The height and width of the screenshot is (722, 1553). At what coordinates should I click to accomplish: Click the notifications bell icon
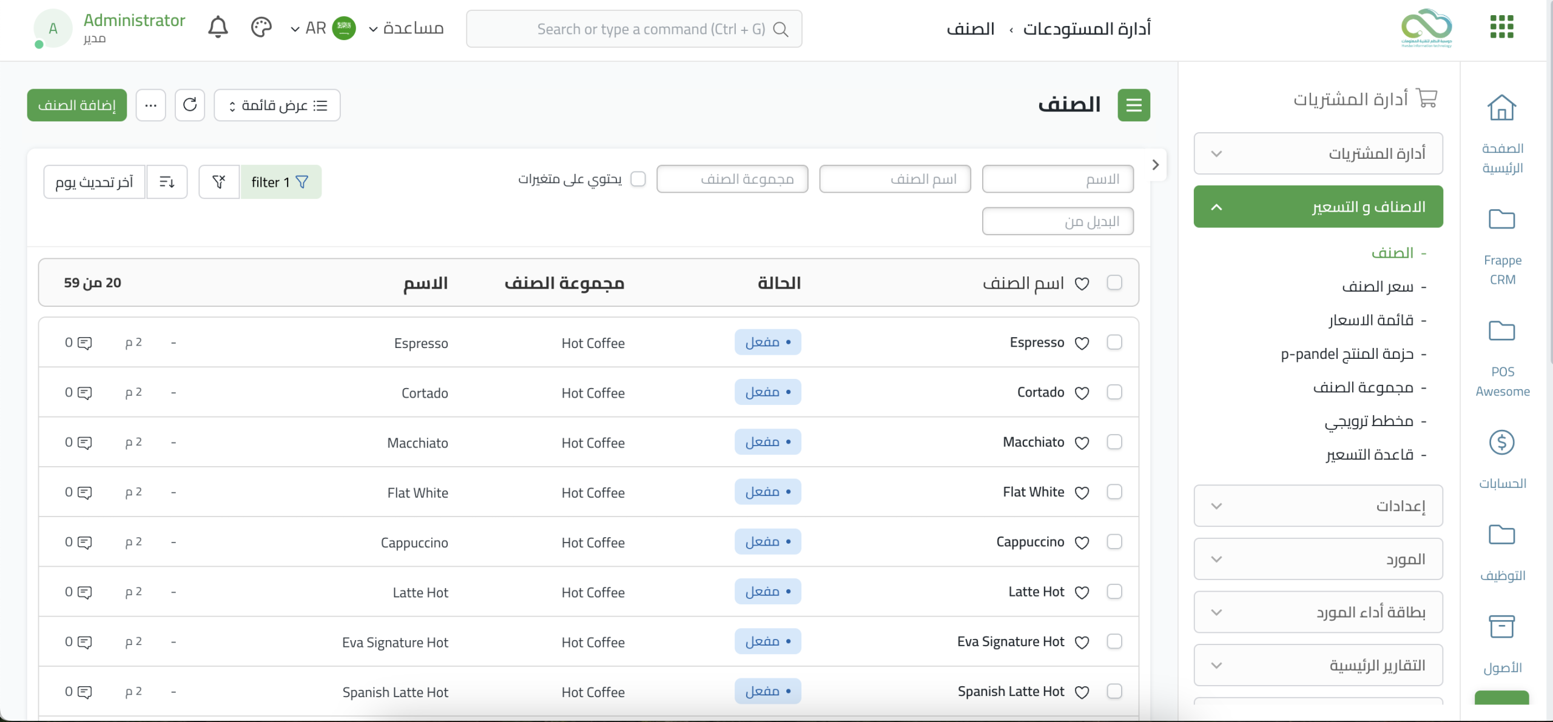pyautogui.click(x=218, y=28)
